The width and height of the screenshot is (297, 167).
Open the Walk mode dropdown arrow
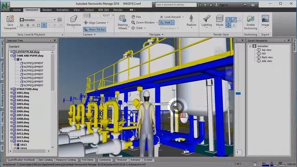pyautogui.click(x=173, y=23)
